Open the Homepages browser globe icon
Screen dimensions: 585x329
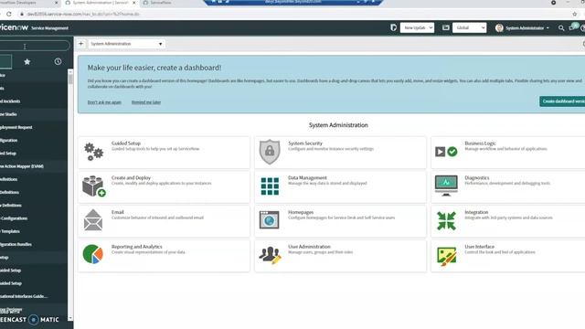[270, 219]
